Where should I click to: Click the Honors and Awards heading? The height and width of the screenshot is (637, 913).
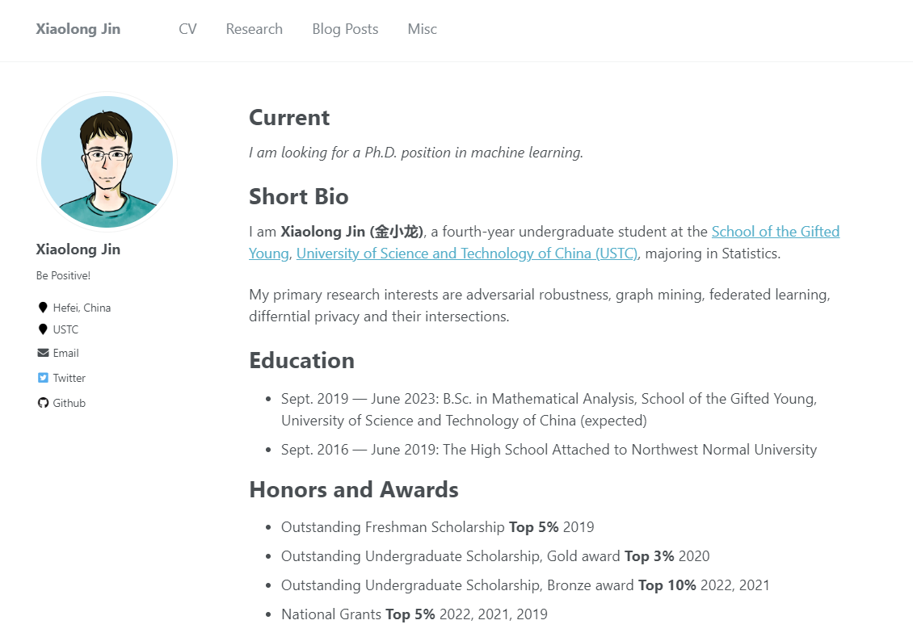[354, 489]
